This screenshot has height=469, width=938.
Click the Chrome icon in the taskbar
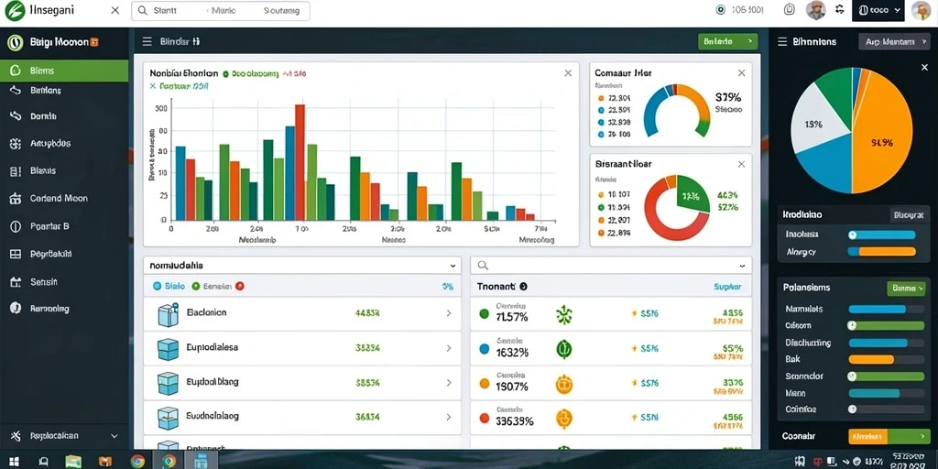(x=137, y=462)
